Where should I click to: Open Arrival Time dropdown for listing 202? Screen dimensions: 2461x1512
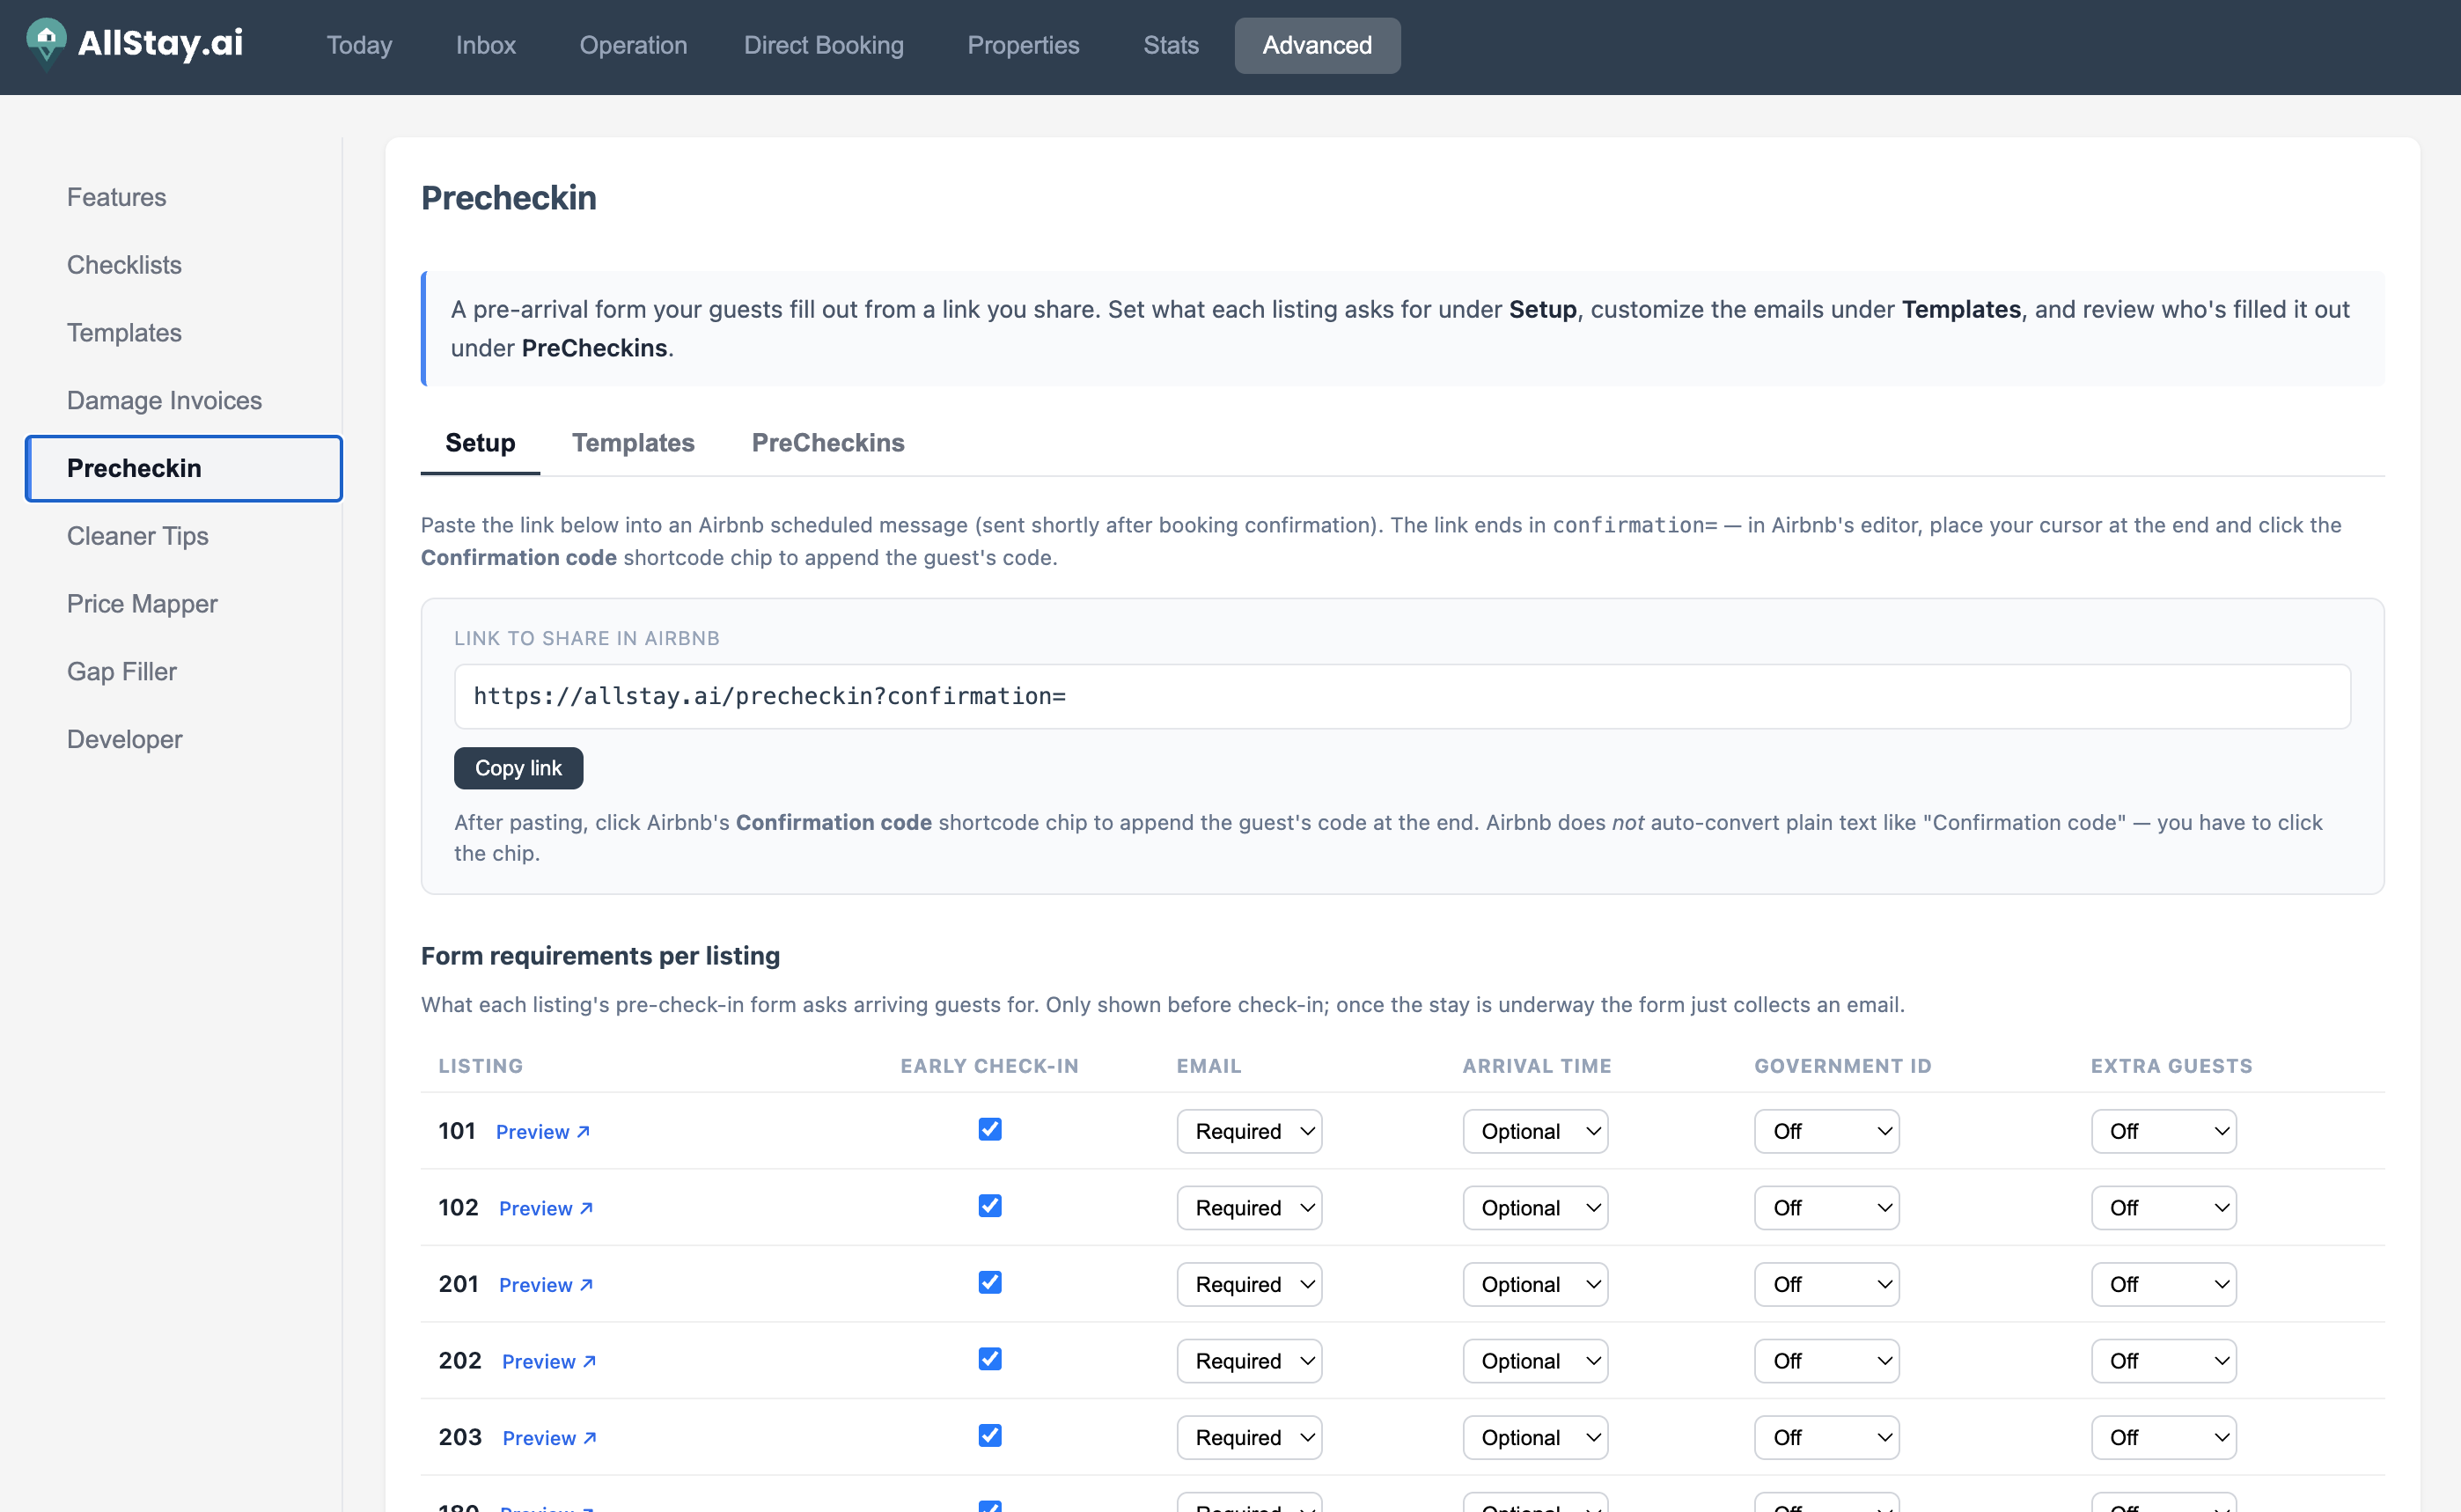click(x=1535, y=1361)
